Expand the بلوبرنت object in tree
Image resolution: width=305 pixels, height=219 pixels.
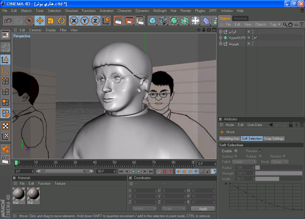pyautogui.click(x=221, y=44)
